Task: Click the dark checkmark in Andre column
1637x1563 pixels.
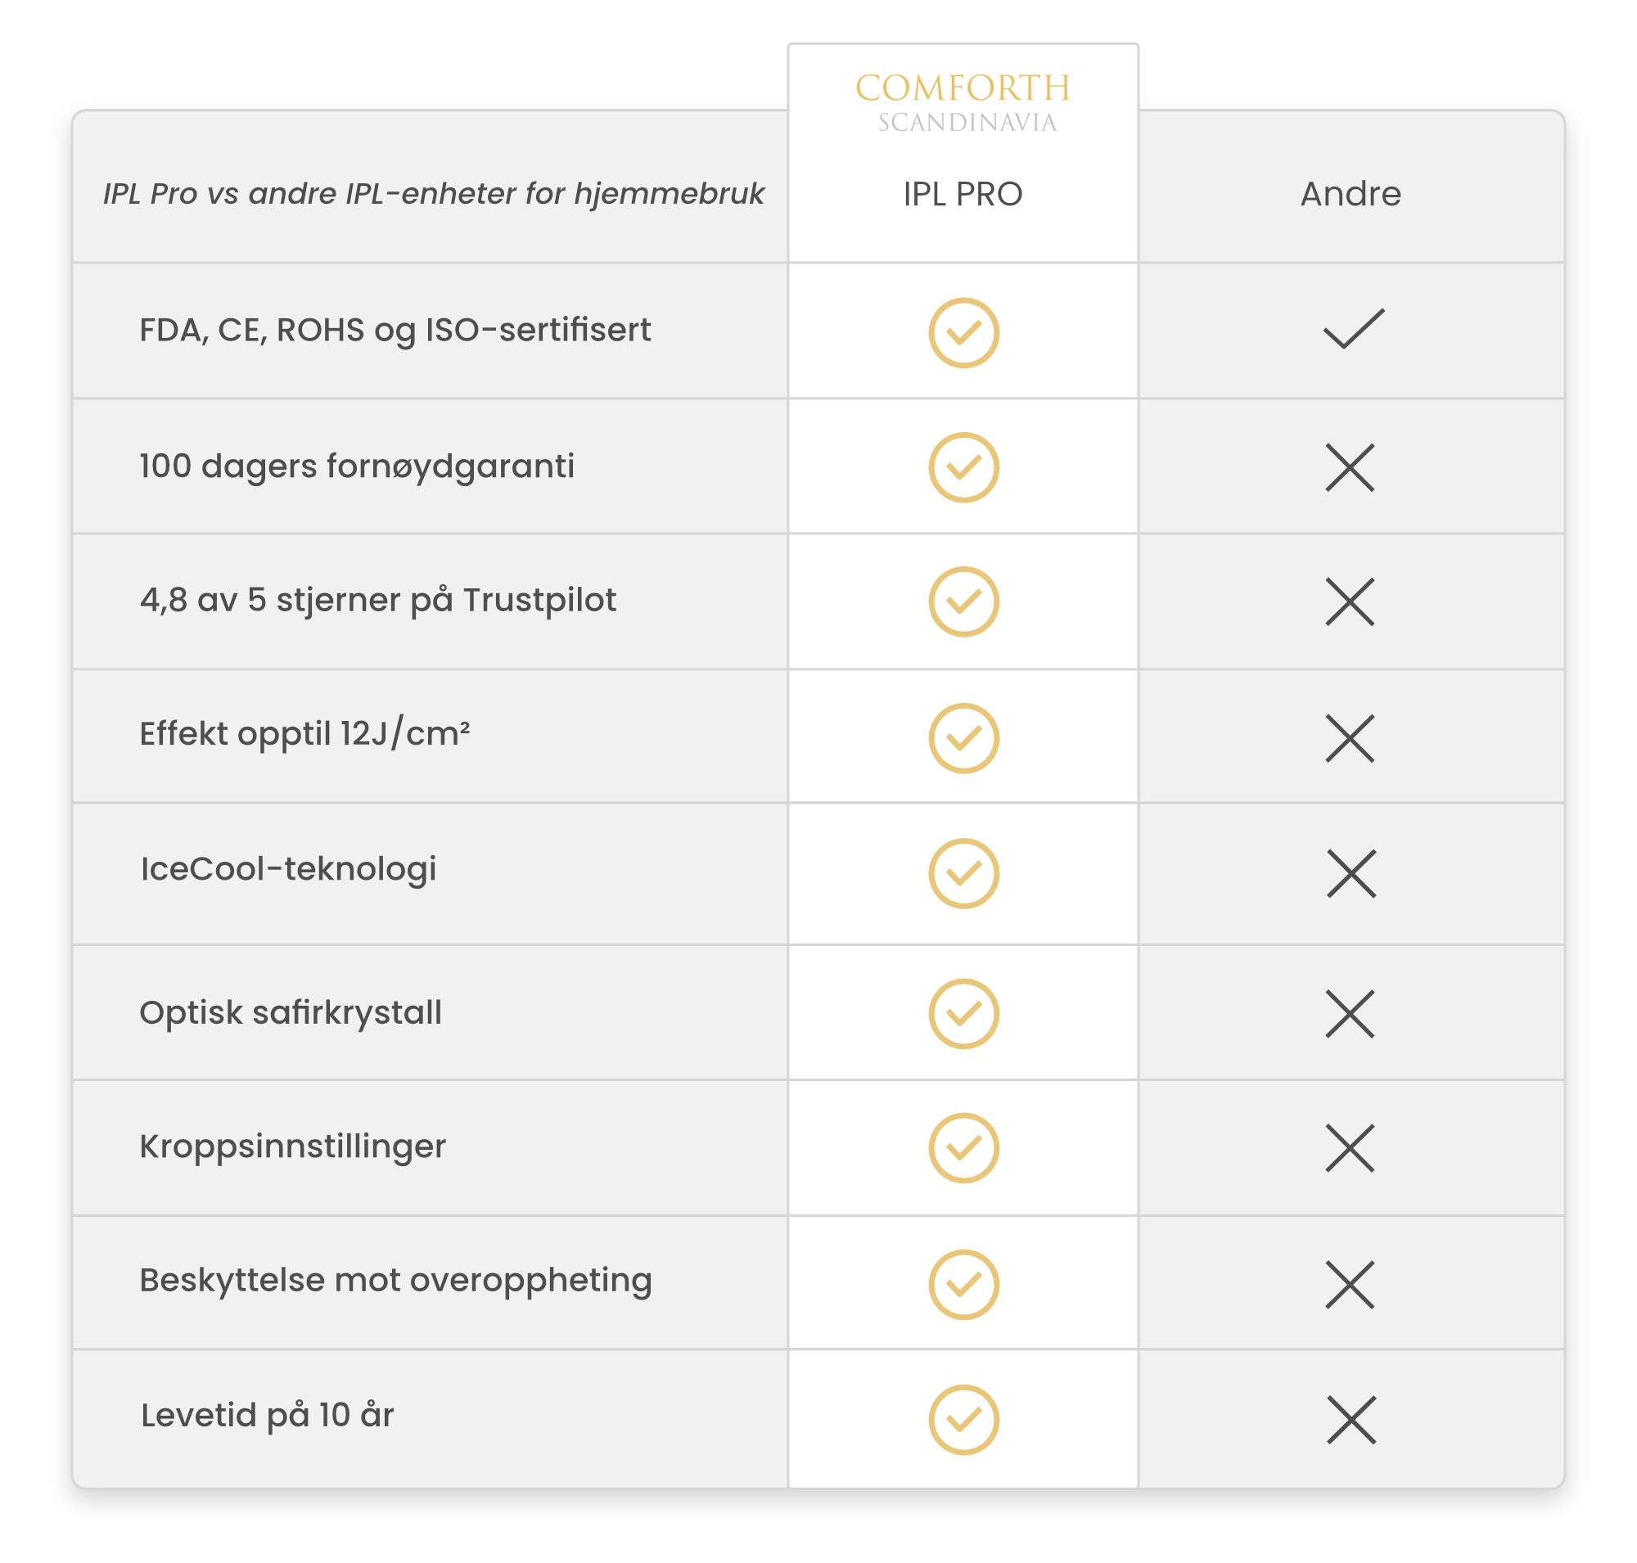Action: click(1353, 328)
